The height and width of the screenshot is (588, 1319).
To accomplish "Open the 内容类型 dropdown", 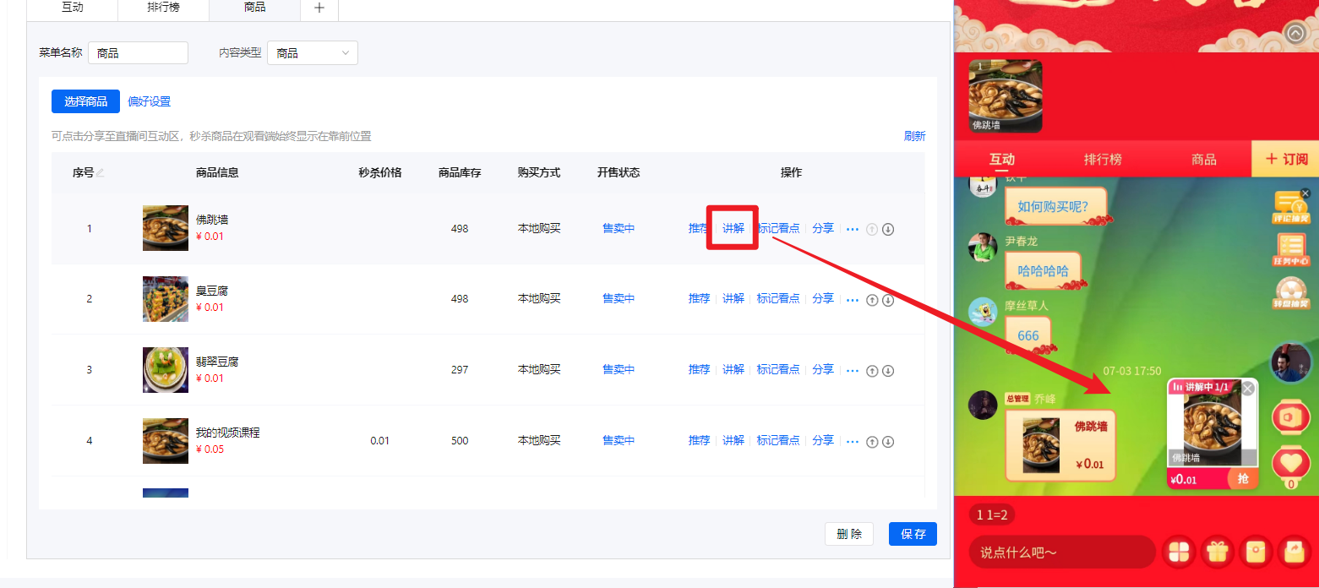I will [x=313, y=53].
